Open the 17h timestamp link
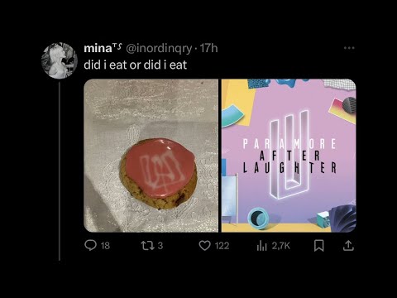 click(208, 48)
